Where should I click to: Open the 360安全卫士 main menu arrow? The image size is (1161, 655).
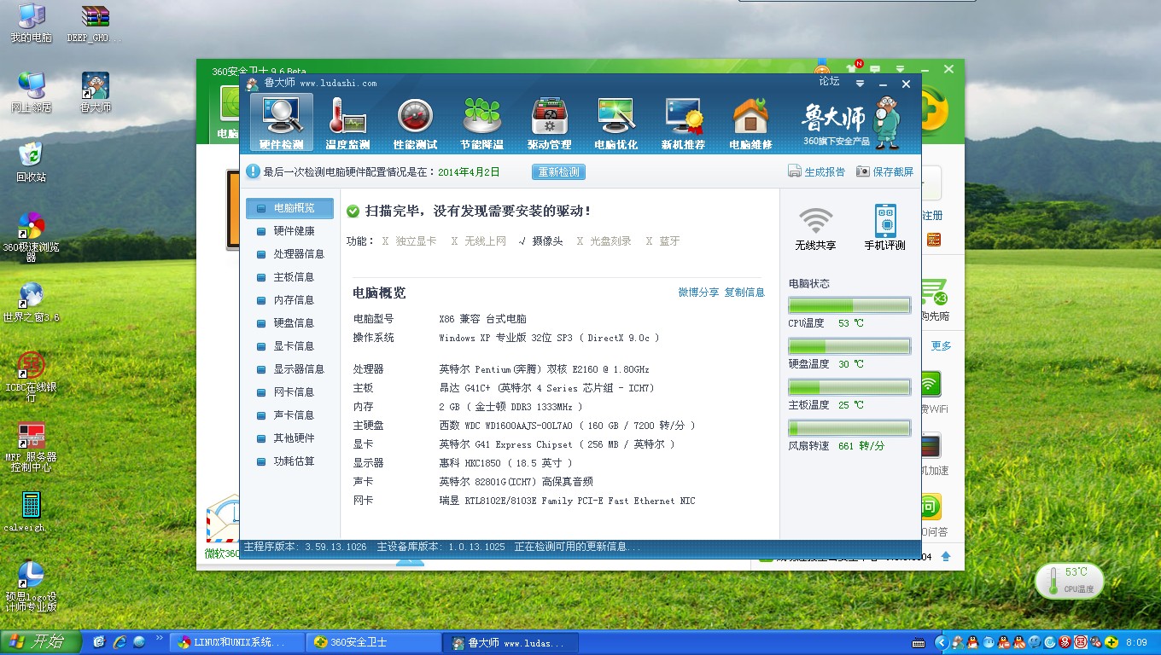900,69
